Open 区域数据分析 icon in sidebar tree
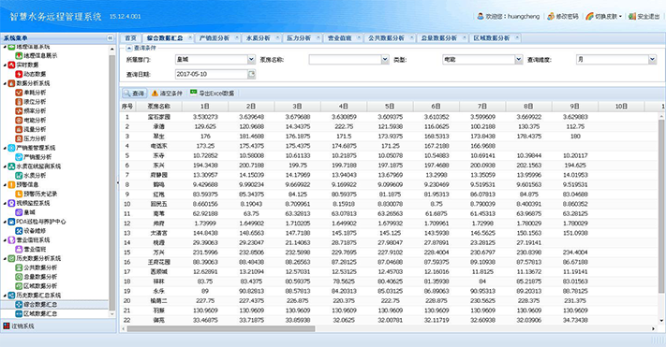The image size is (666, 347). tap(19, 286)
